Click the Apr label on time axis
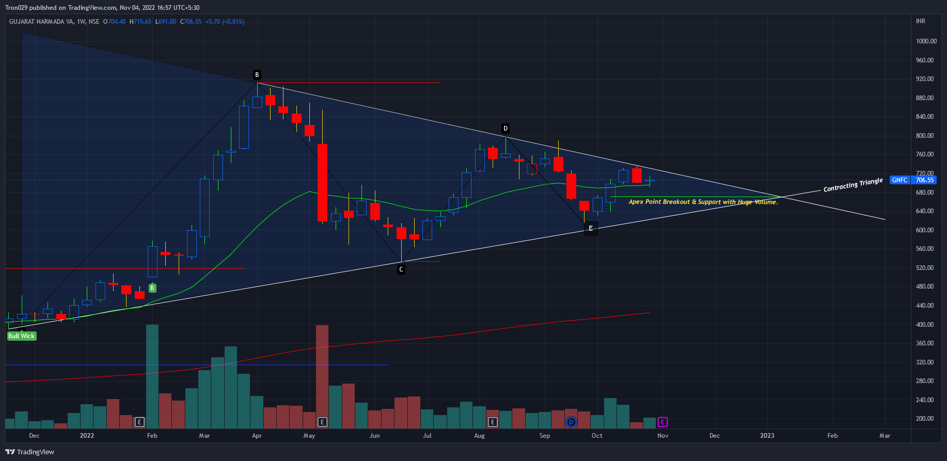The height and width of the screenshot is (461, 947). click(257, 436)
